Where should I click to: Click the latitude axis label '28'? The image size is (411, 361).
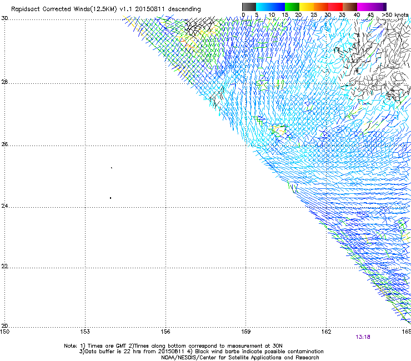[x=4, y=82]
